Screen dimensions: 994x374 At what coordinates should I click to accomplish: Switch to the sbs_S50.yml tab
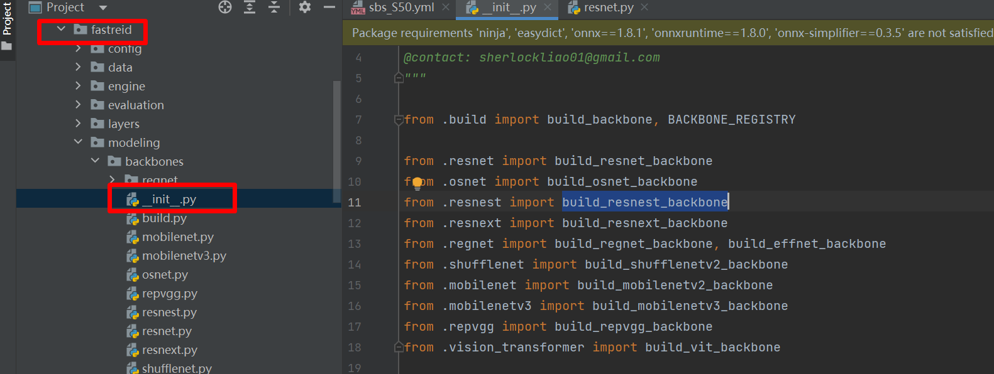(402, 8)
